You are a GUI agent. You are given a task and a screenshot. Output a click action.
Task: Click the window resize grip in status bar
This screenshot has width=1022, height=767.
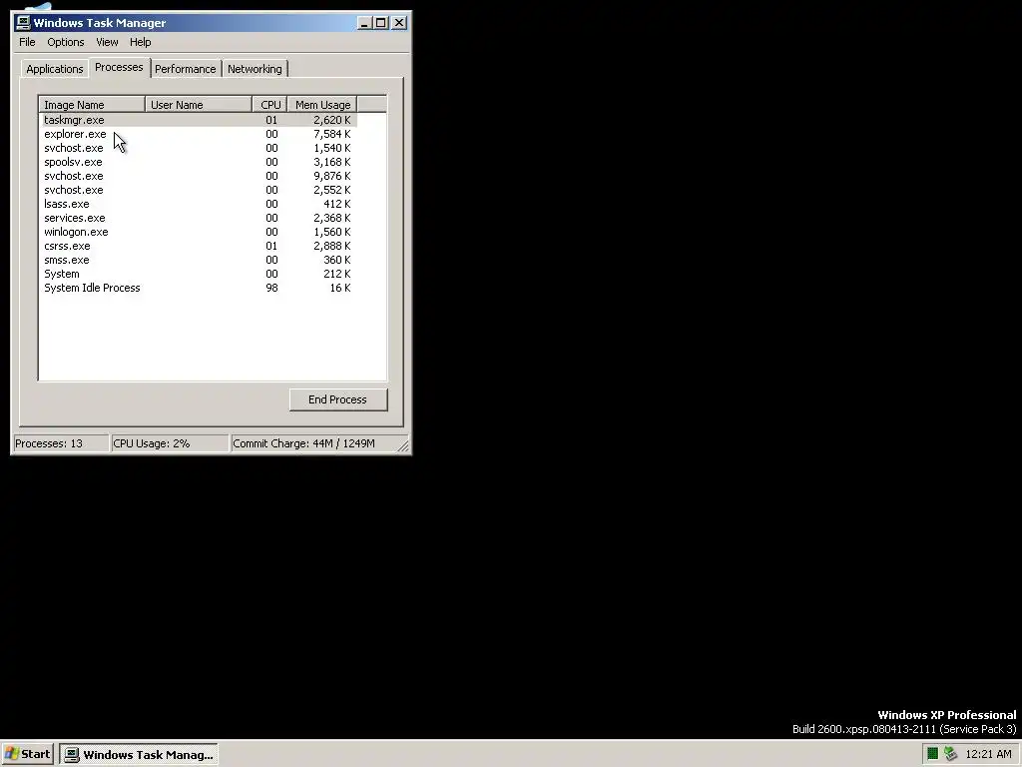coord(403,446)
